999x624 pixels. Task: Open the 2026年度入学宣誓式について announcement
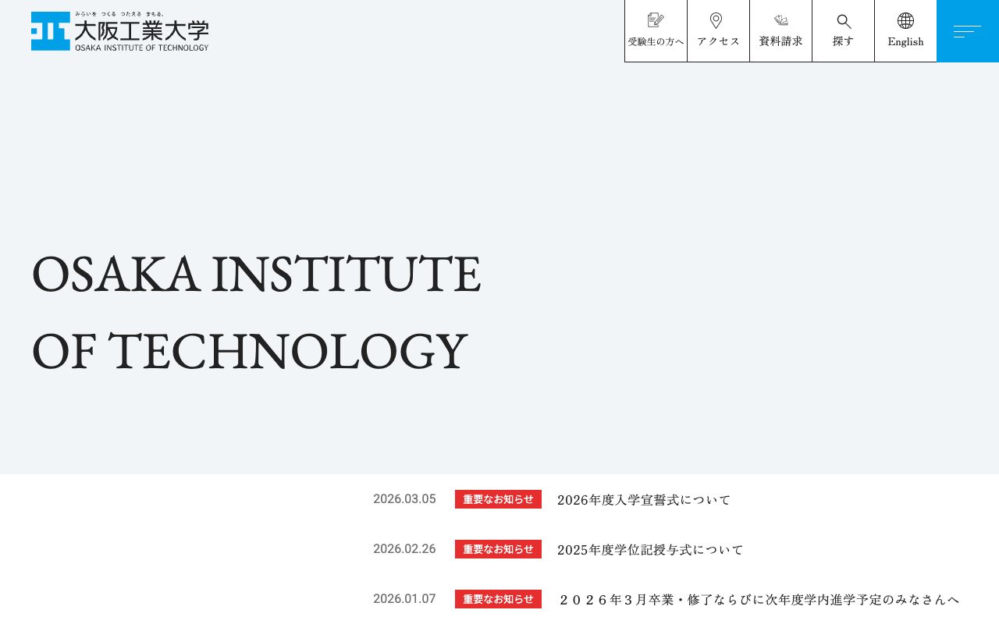pyautogui.click(x=643, y=499)
